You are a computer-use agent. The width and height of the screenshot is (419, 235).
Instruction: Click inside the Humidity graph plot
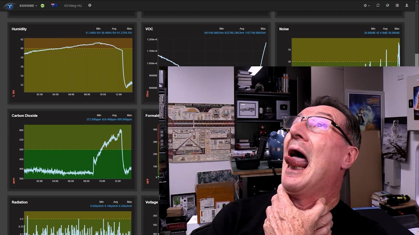pos(78,65)
